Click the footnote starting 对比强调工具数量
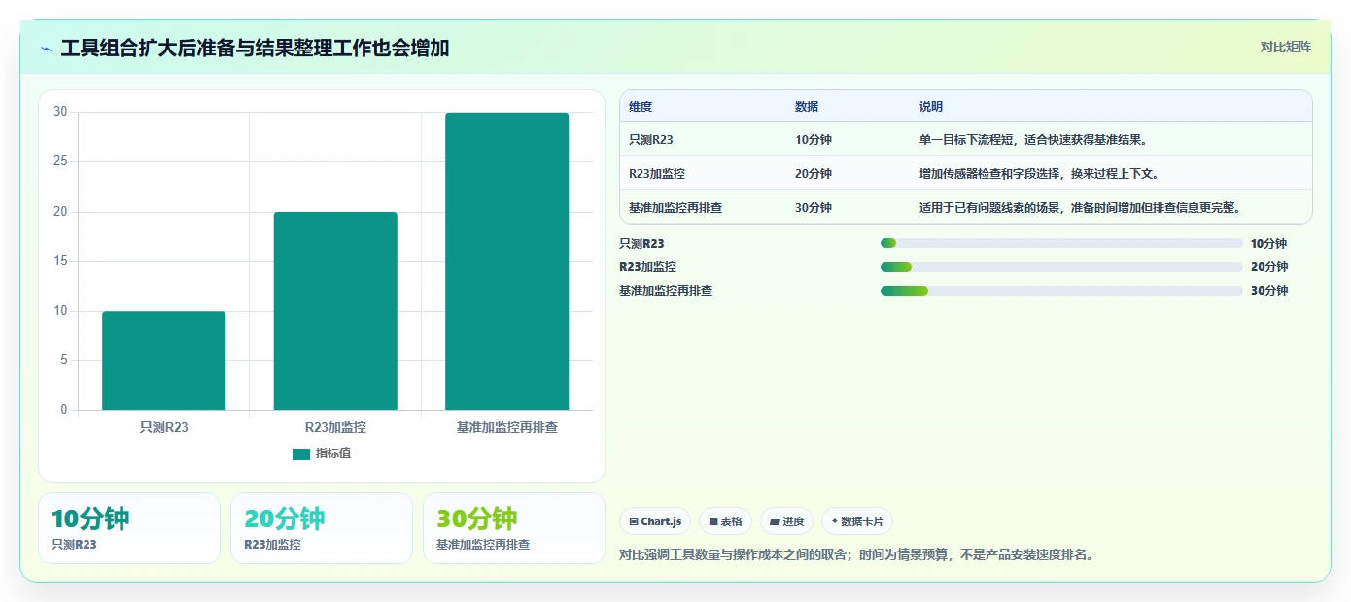Screen dimensions: 1351x602 pos(856,555)
